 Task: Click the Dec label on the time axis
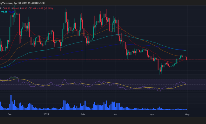(10, 115)
